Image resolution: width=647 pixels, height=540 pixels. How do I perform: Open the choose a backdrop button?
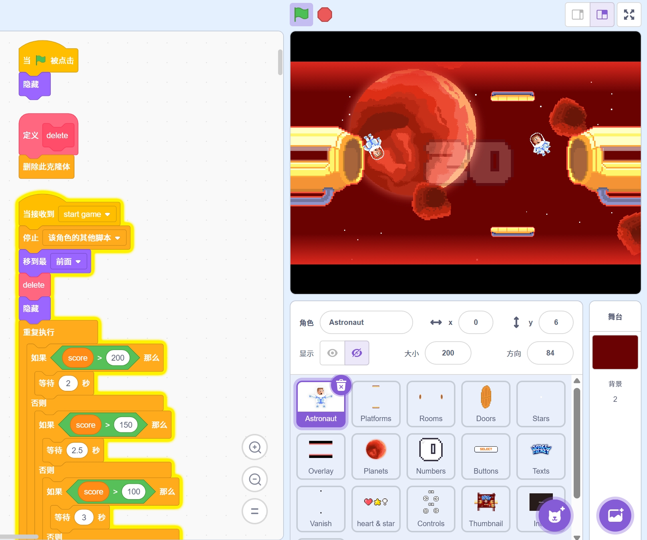point(615,516)
